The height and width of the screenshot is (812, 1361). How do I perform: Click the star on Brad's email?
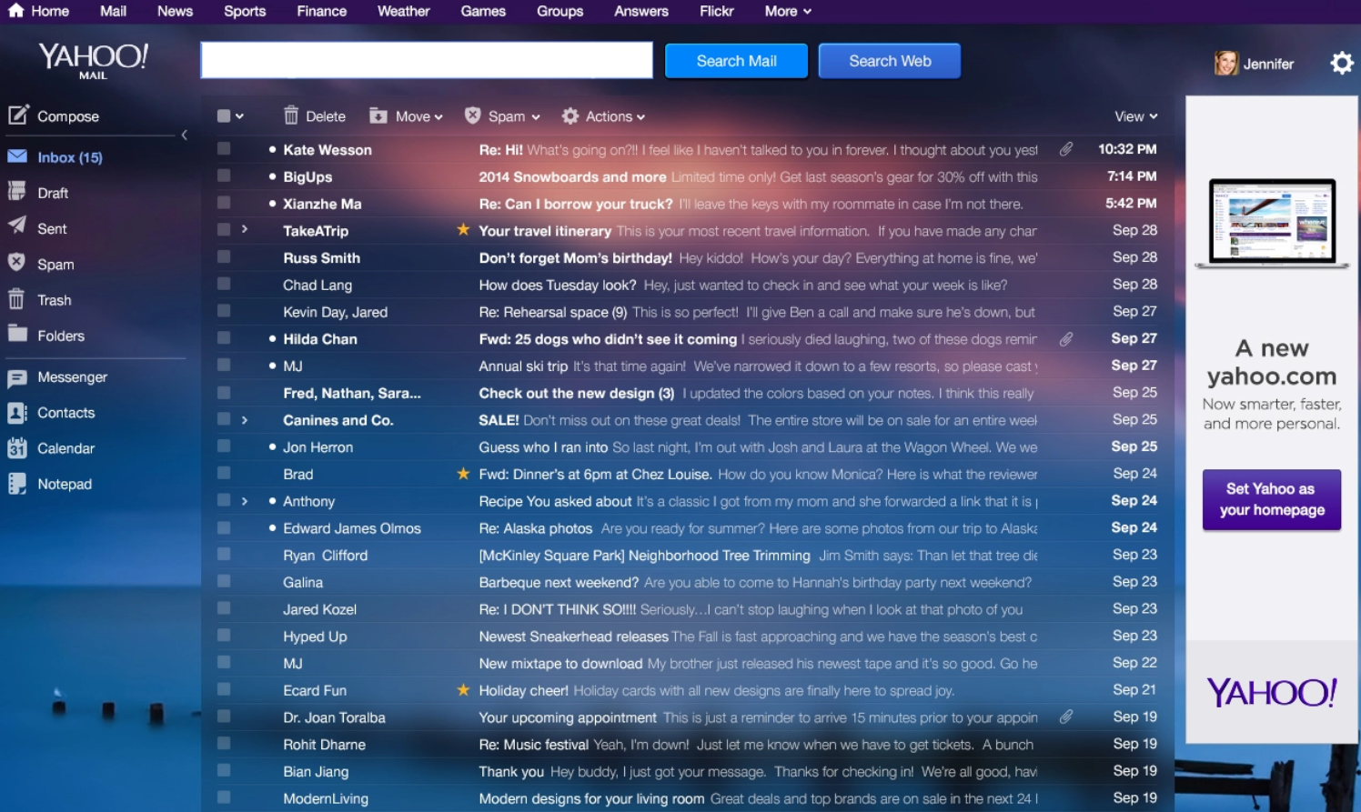point(463,473)
